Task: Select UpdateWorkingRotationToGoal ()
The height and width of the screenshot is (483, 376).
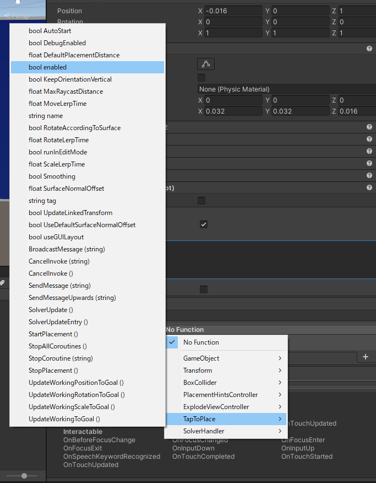Action: [88, 395]
